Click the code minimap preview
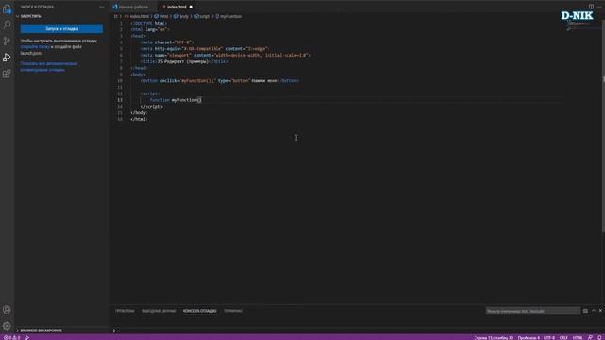605x340 pixels. point(579,25)
